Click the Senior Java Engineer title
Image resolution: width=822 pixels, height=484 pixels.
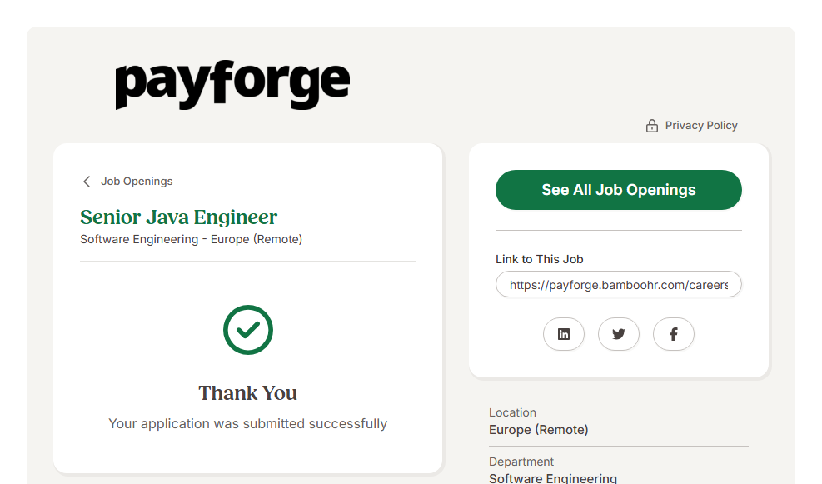point(178,217)
